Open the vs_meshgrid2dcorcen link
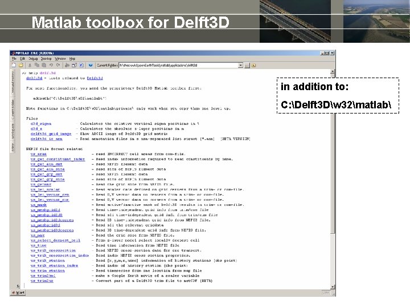 click(52, 220)
